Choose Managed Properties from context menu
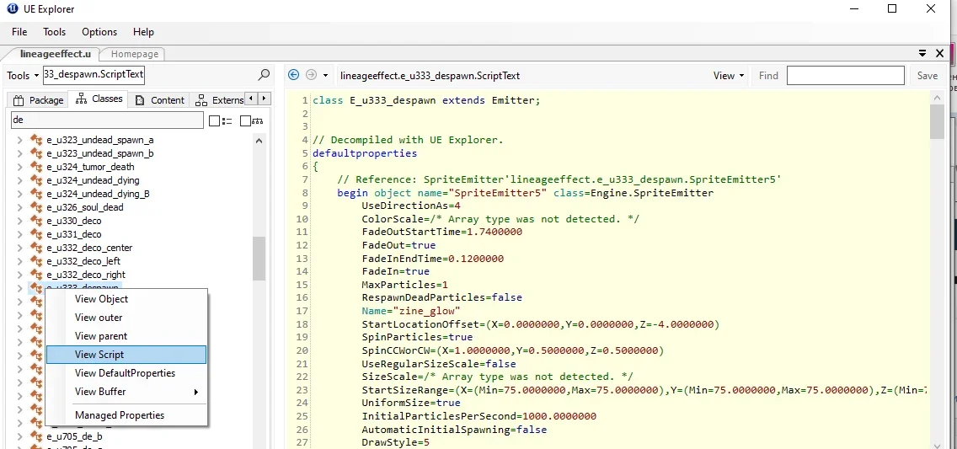 point(126,414)
